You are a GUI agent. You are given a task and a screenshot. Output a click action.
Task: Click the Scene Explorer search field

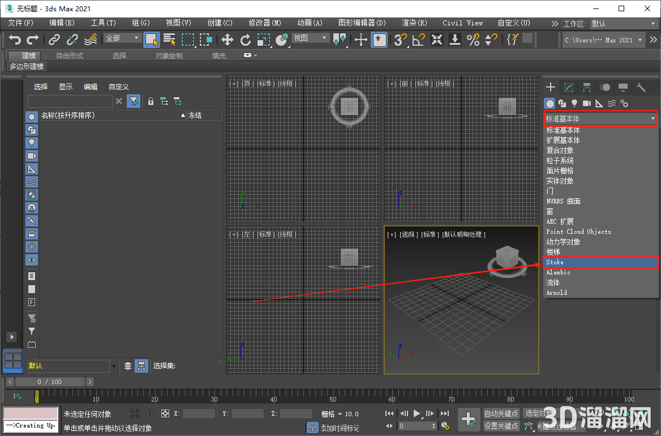[70, 102]
